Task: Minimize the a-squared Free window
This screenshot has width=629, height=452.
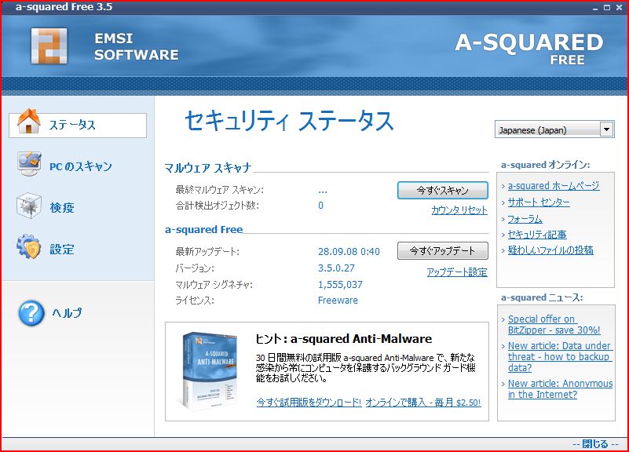Action: (595, 8)
